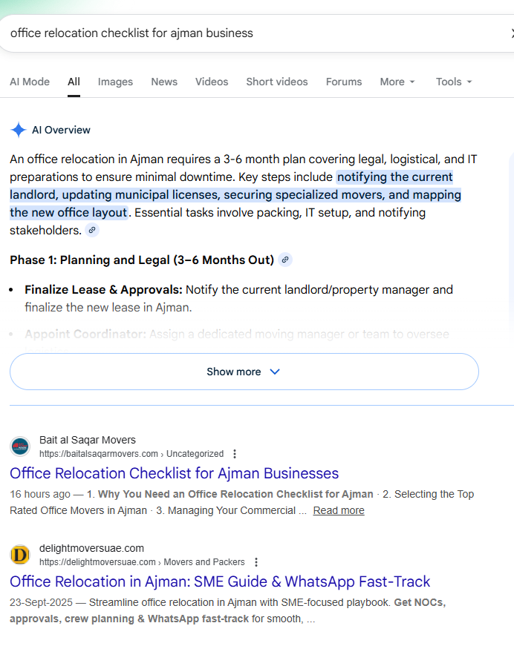Click the baitalsaqarmovers.com URL breadcrumb
Screen dimensions: 514x646
click(x=131, y=454)
